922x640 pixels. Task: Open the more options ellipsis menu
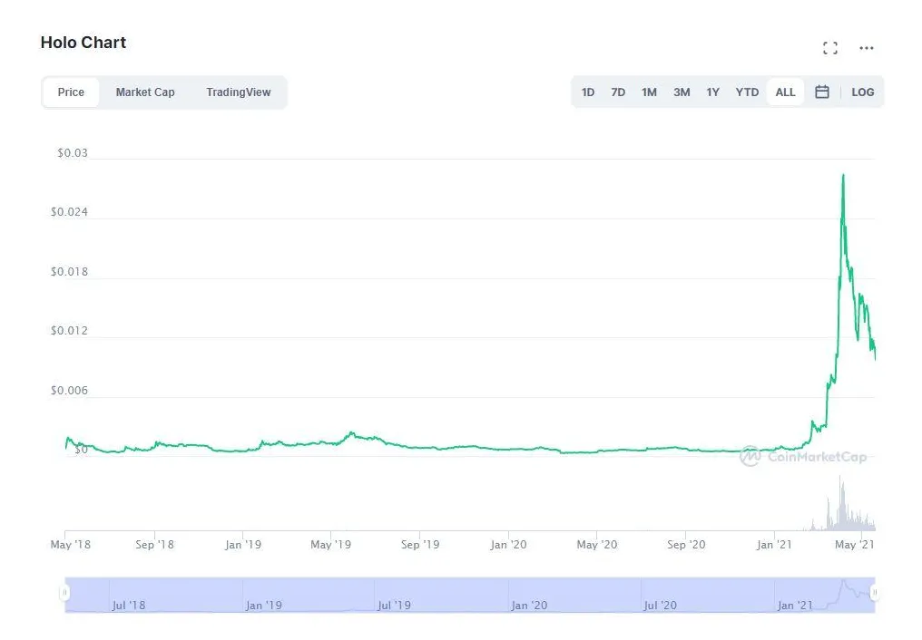coord(866,48)
